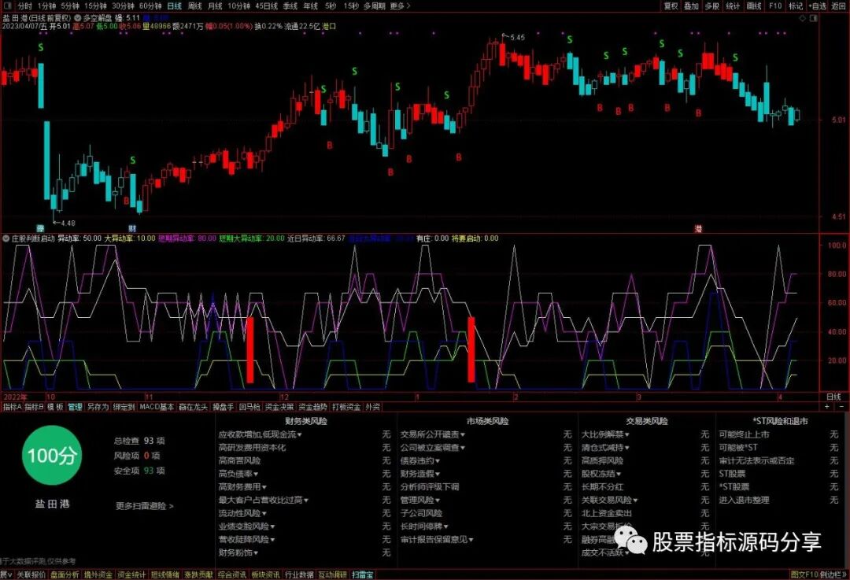Click the 北上资金卖出 text row

(x=607, y=513)
